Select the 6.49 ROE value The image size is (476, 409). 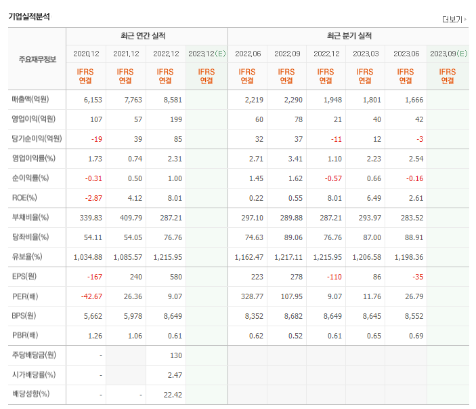tap(374, 198)
